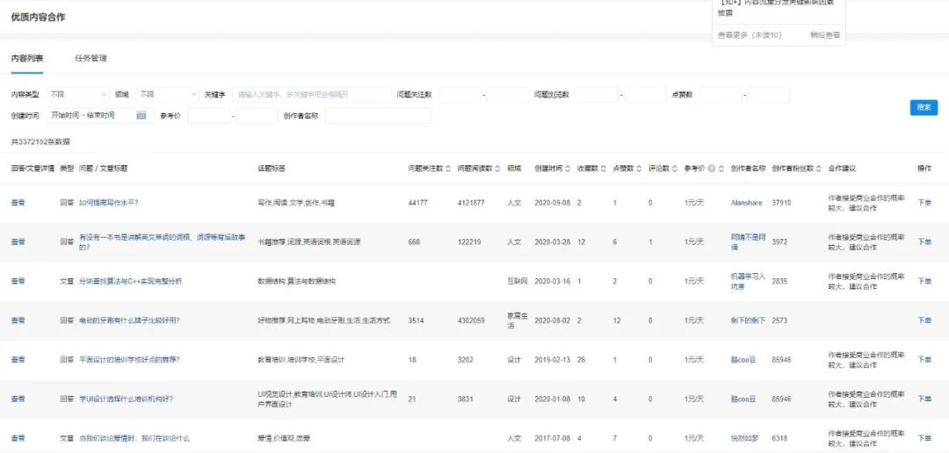Click 下单 for 平面设计的培训学校 row
The width and height of the screenshot is (949, 453).
click(x=924, y=360)
